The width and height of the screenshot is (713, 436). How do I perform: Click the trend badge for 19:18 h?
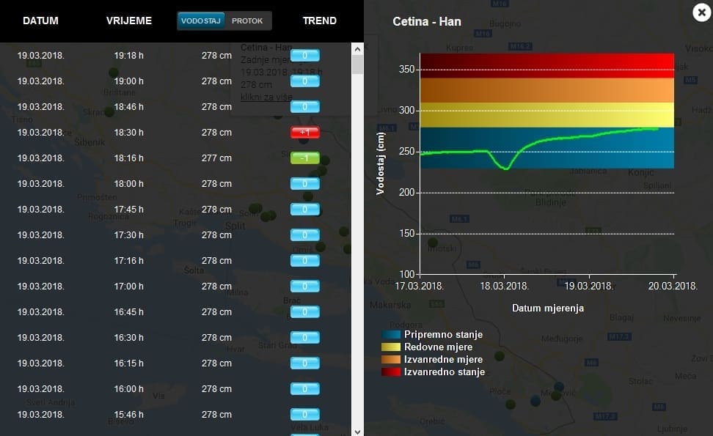(x=305, y=56)
